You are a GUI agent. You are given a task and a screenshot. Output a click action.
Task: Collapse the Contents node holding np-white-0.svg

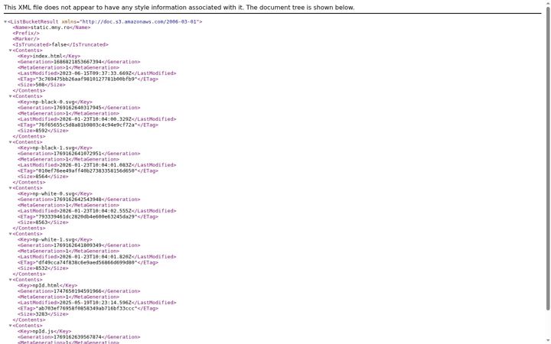pos(10,188)
